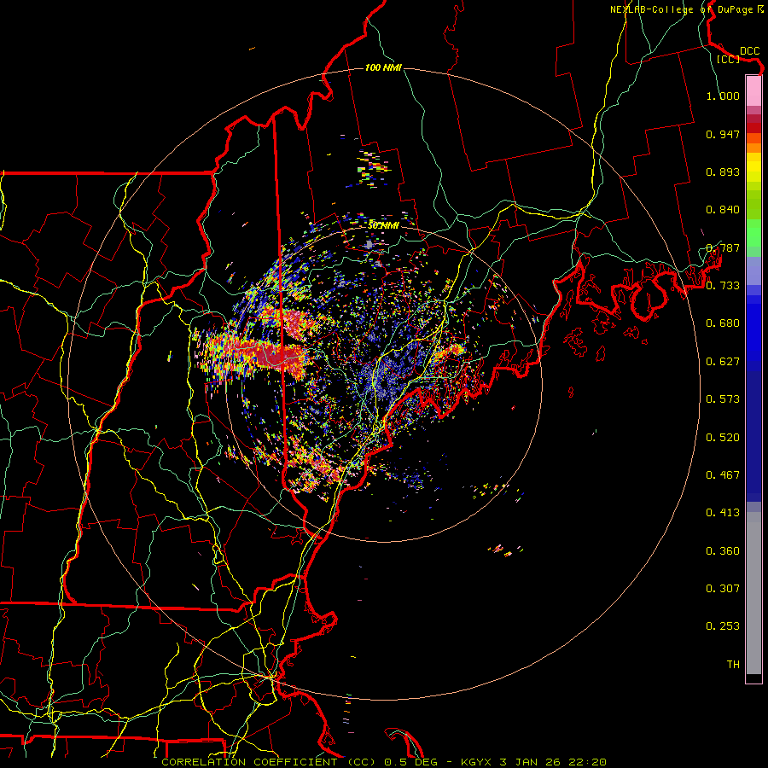Click the CORRELATION COEFFICIENT (CC) caption text

point(269,762)
